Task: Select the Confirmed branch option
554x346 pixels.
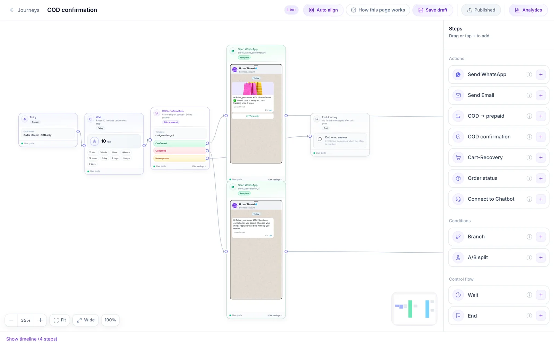Action: (x=180, y=143)
